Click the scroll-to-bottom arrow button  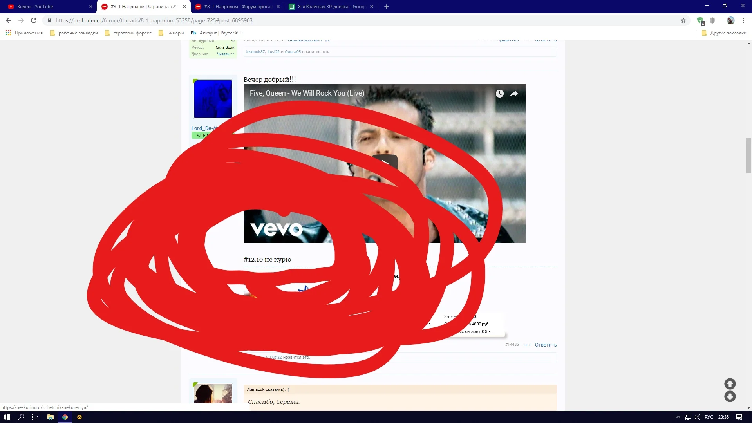(x=730, y=396)
